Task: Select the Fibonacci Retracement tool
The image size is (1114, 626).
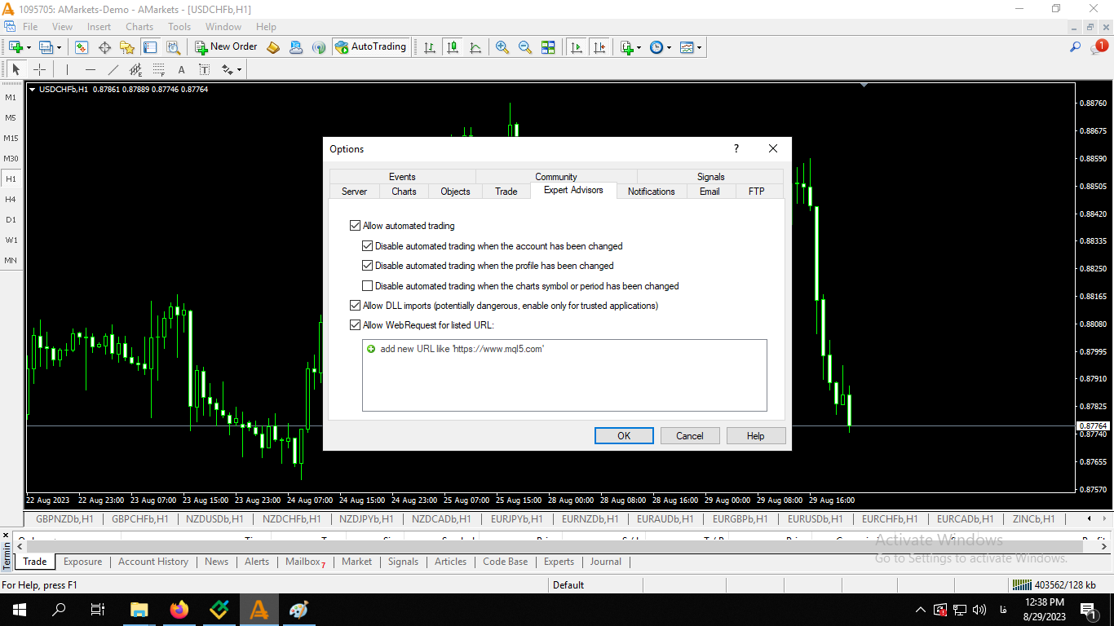Action: click(158, 69)
